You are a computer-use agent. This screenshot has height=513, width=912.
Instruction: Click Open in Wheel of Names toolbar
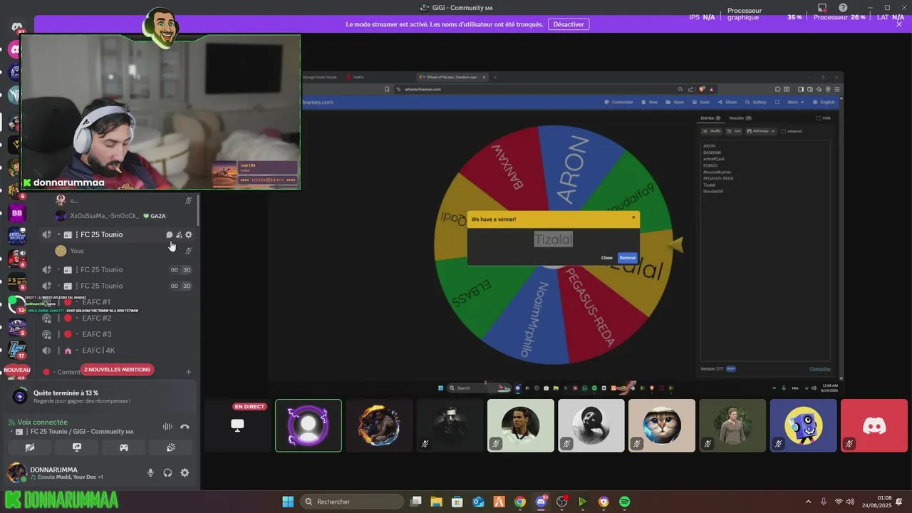click(675, 102)
